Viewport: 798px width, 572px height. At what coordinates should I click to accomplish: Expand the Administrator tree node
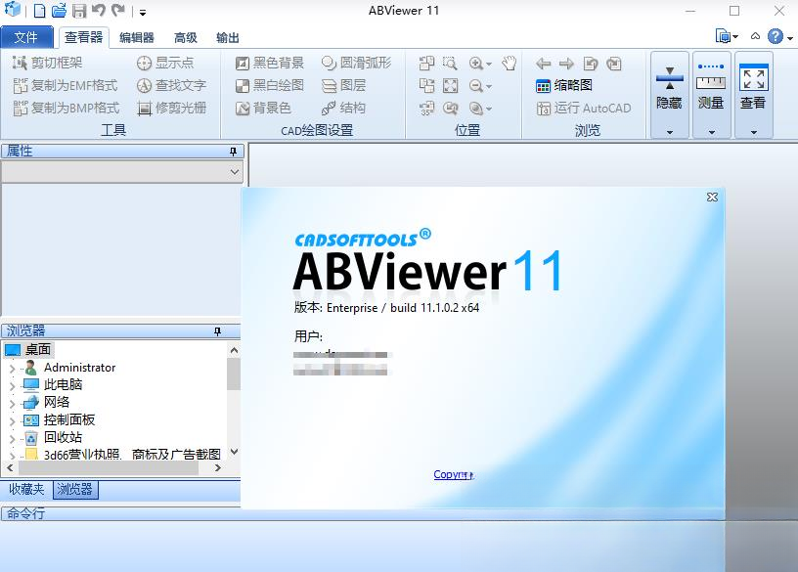pos(12,368)
